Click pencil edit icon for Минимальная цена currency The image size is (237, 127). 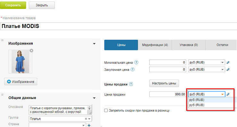click(228, 62)
